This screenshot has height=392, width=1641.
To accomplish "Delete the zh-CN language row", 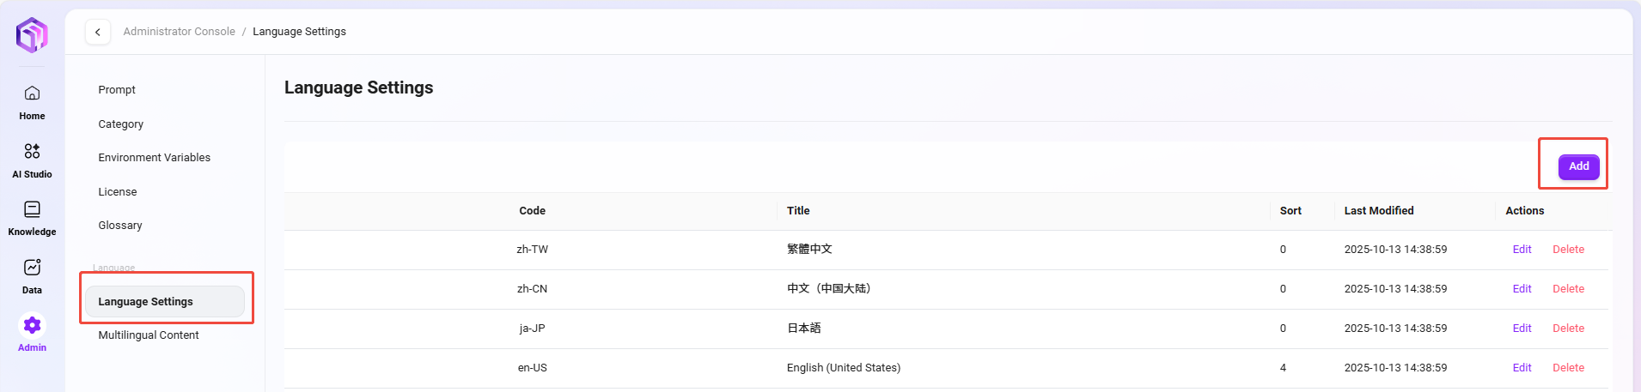I will pyautogui.click(x=1568, y=289).
